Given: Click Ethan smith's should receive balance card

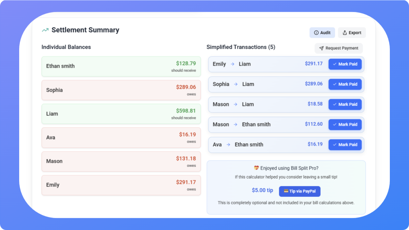Looking at the screenshot, I should pyautogui.click(x=121, y=66).
